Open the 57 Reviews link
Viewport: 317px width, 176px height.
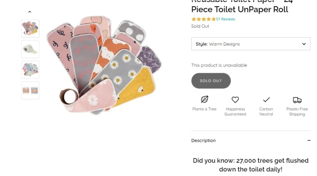[225, 19]
